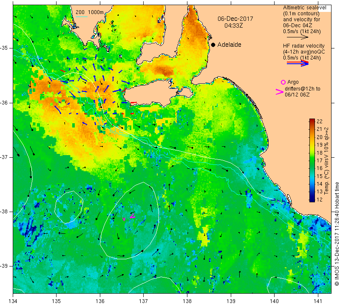
Task: Click longitude axis label 139
Action: point(231,301)
